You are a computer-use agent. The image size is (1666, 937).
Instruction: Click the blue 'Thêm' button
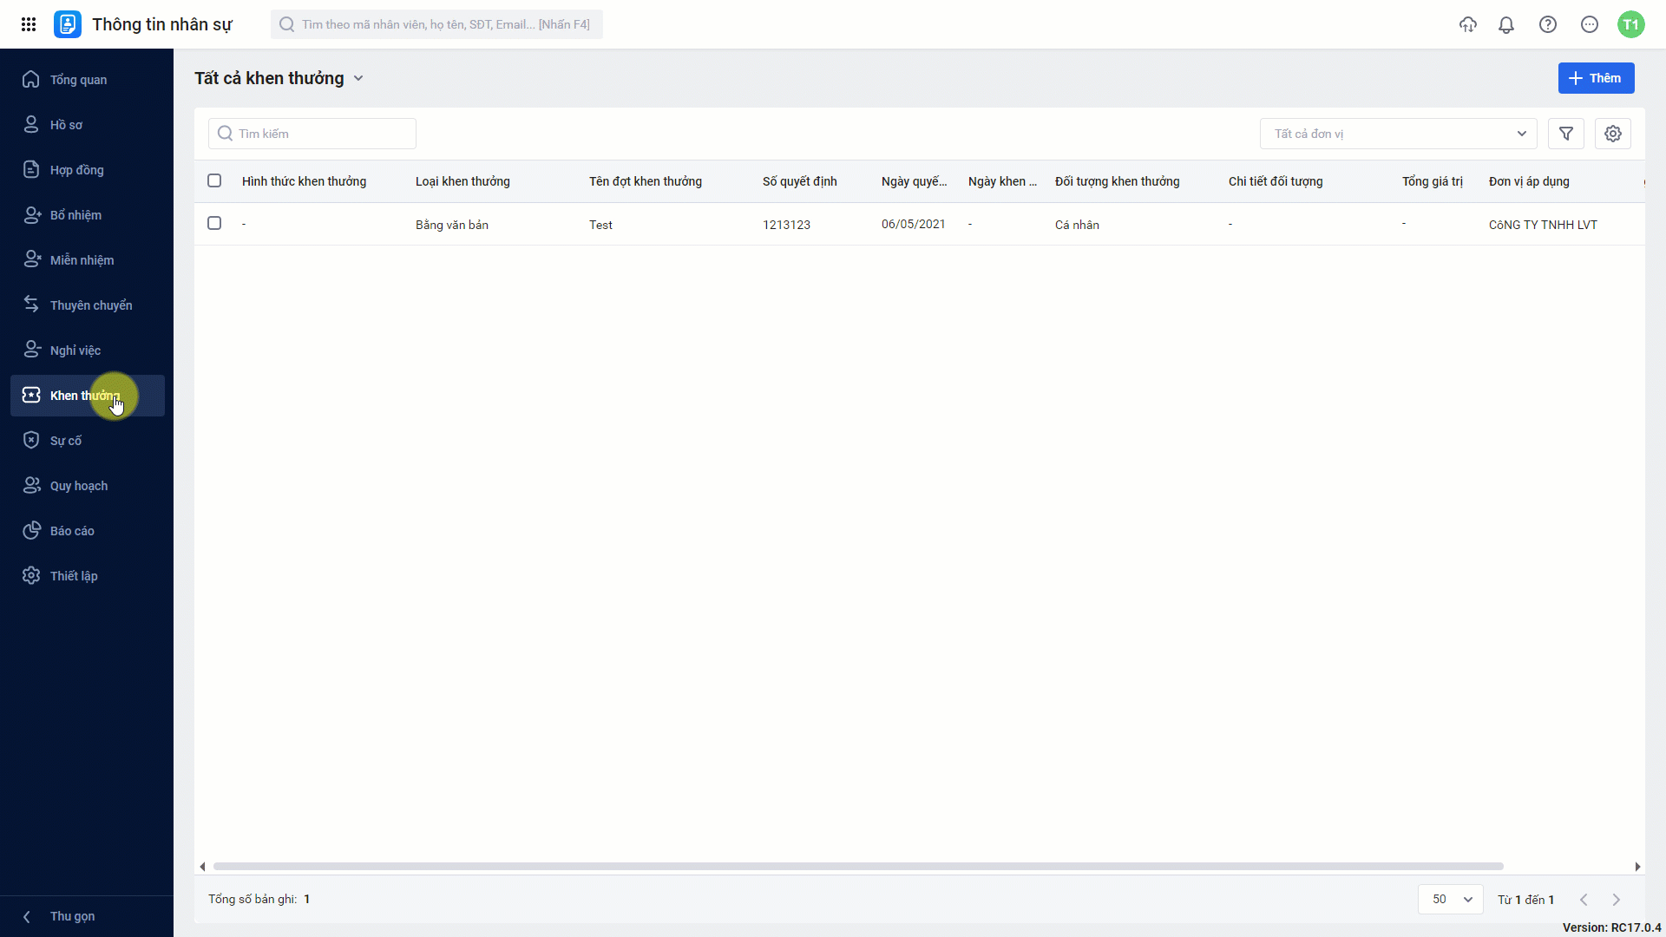(x=1597, y=78)
